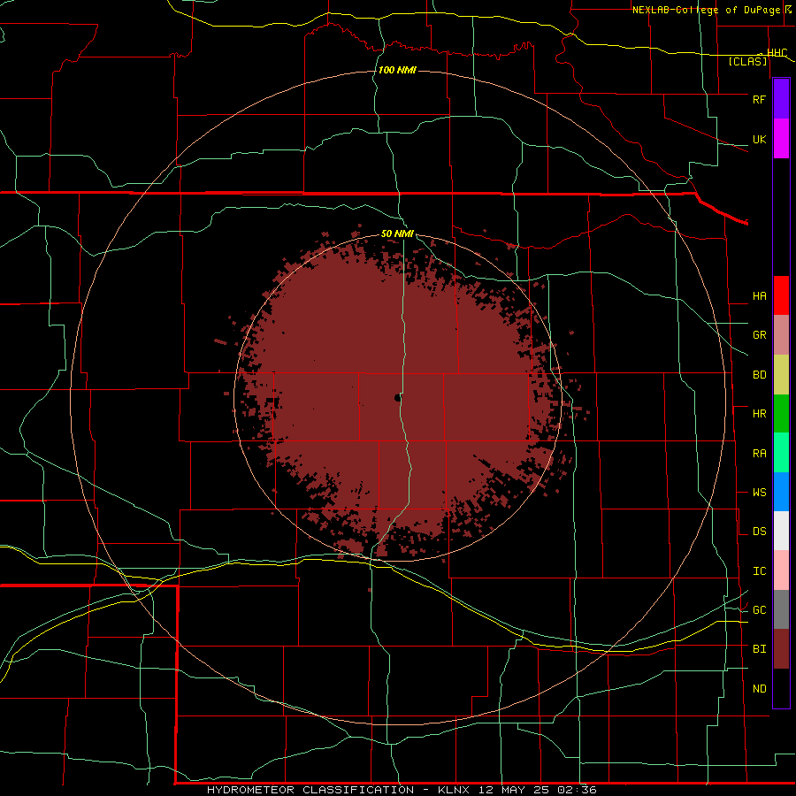Image resolution: width=796 pixels, height=796 pixels.
Task: Click the white DS legend color swatch
Action: [781, 531]
